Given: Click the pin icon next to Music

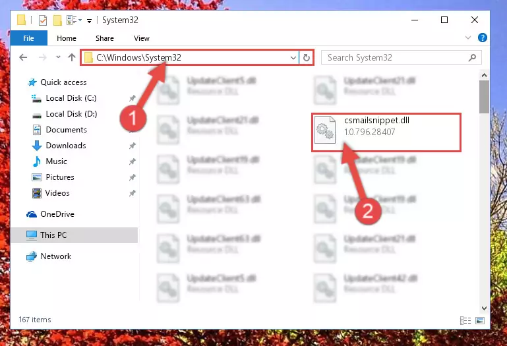Looking at the screenshot, I should click(132, 161).
